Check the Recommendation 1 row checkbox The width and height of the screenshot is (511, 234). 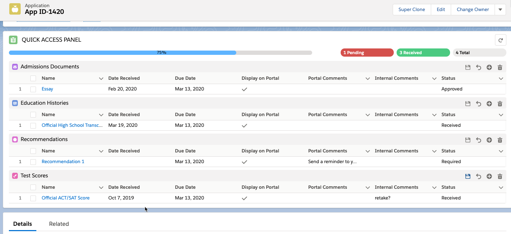[x=33, y=162]
